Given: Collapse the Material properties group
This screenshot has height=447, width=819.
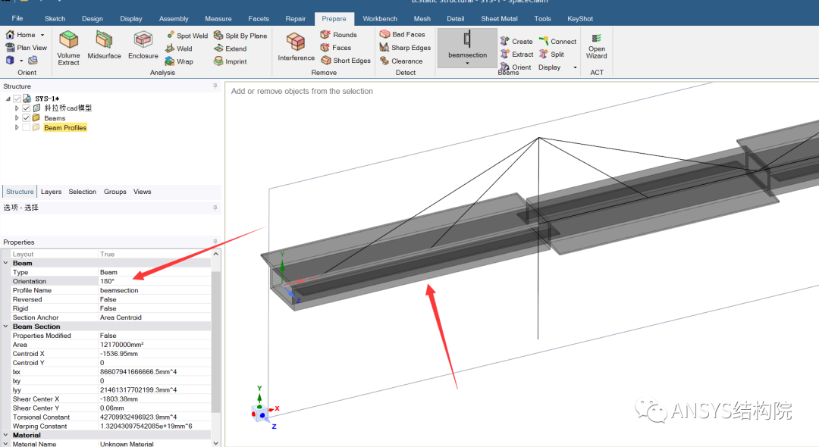Looking at the screenshot, I should click(x=6, y=435).
